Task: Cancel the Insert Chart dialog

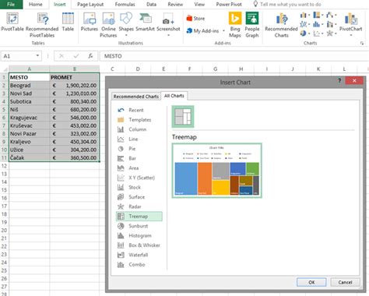Action: pos(345,282)
